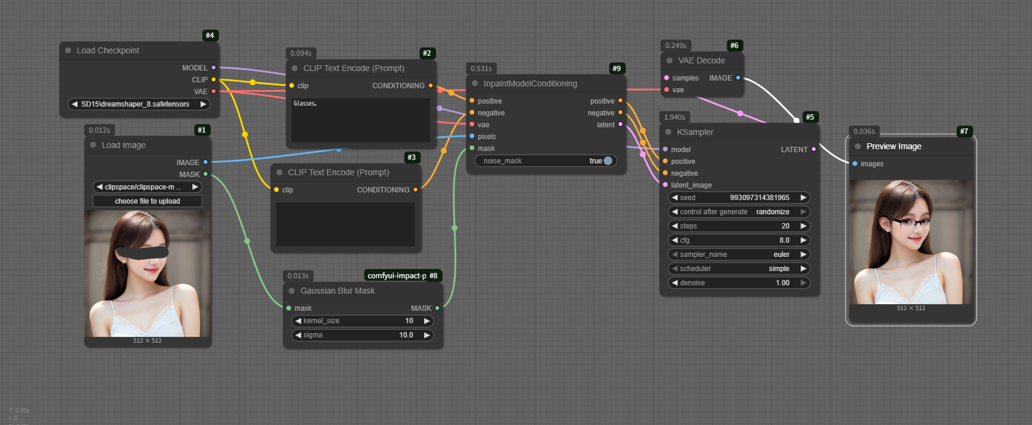This screenshot has width=1032, height=425.
Task: Collapse the Load Checkpoint node via its dot
Action: coord(68,51)
